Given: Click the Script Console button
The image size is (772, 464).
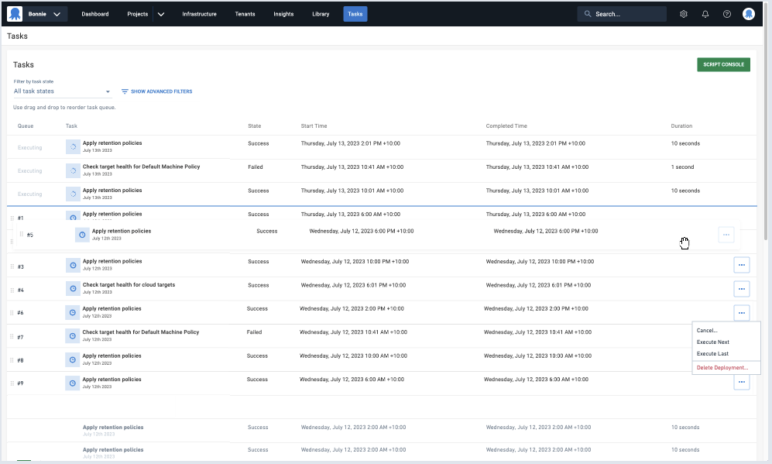Looking at the screenshot, I should 723,64.
